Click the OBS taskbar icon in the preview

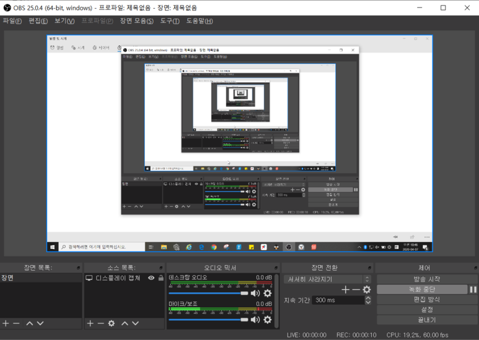click(x=289, y=247)
